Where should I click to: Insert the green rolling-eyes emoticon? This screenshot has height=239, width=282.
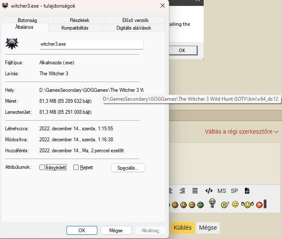point(200,205)
